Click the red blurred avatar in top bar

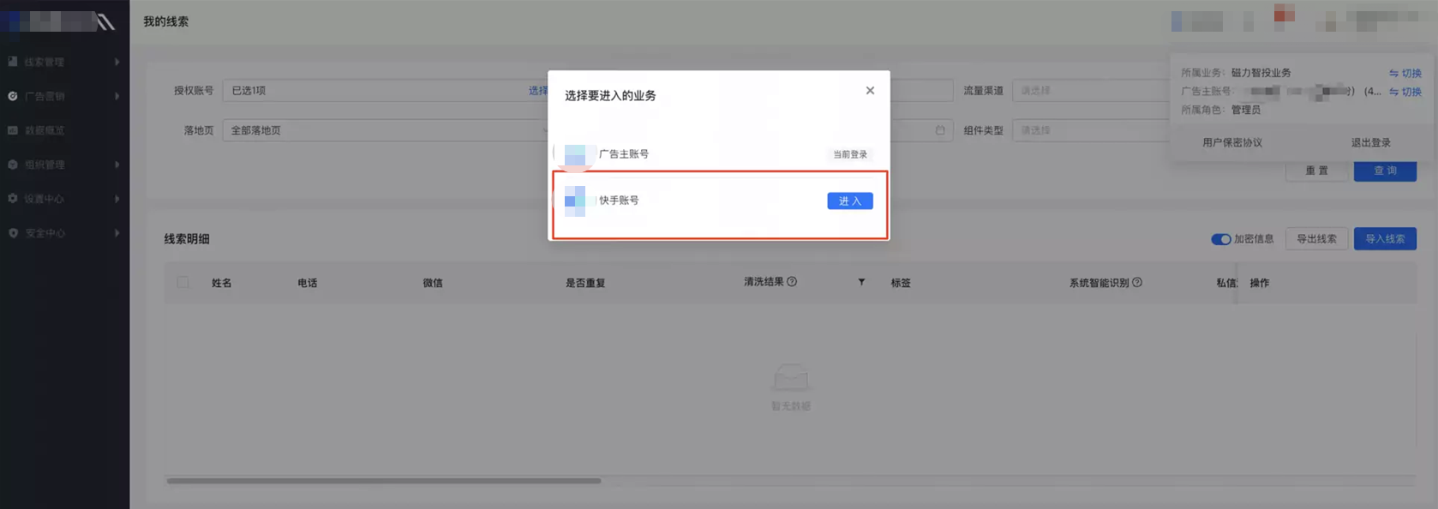click(1284, 14)
